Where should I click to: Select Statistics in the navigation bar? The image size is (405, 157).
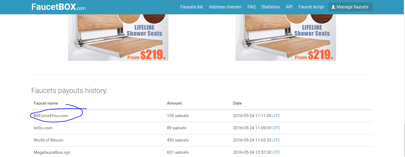[270, 7]
